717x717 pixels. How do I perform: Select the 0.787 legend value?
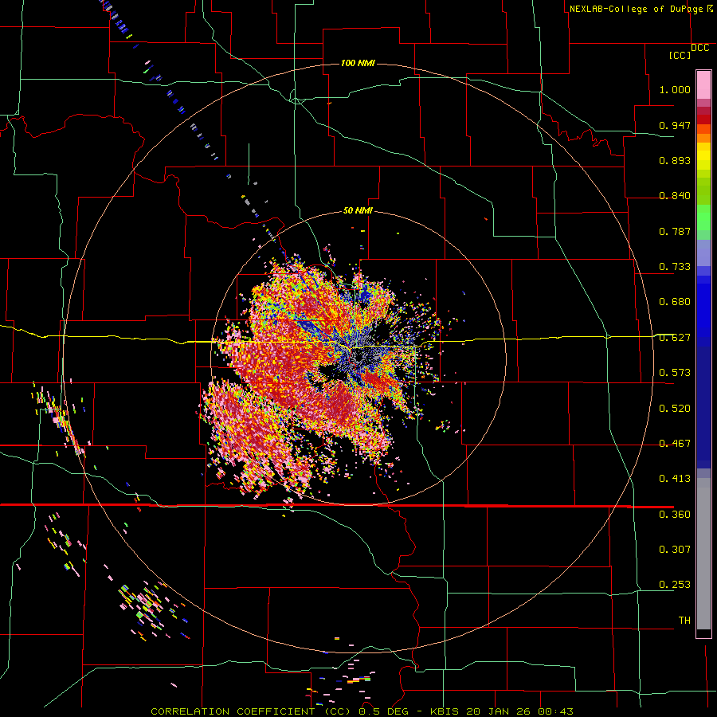click(675, 231)
